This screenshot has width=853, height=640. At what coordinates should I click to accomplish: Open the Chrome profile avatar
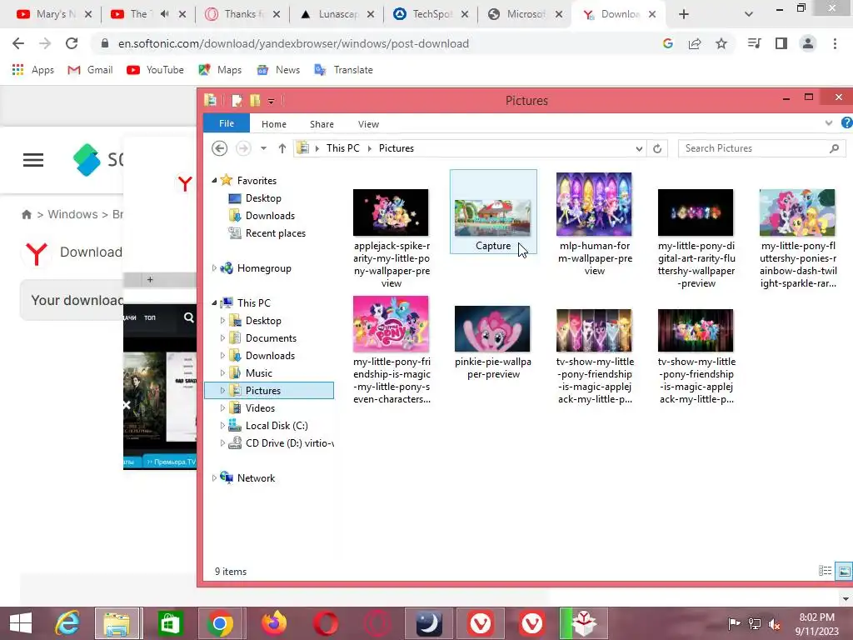click(x=808, y=43)
